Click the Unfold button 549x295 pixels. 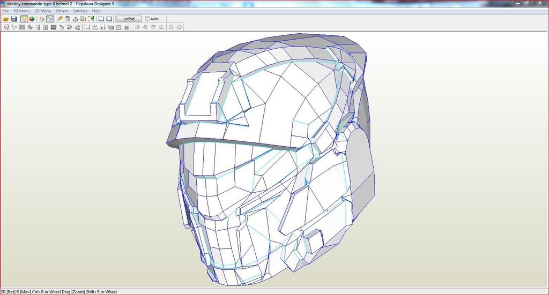pos(129,19)
